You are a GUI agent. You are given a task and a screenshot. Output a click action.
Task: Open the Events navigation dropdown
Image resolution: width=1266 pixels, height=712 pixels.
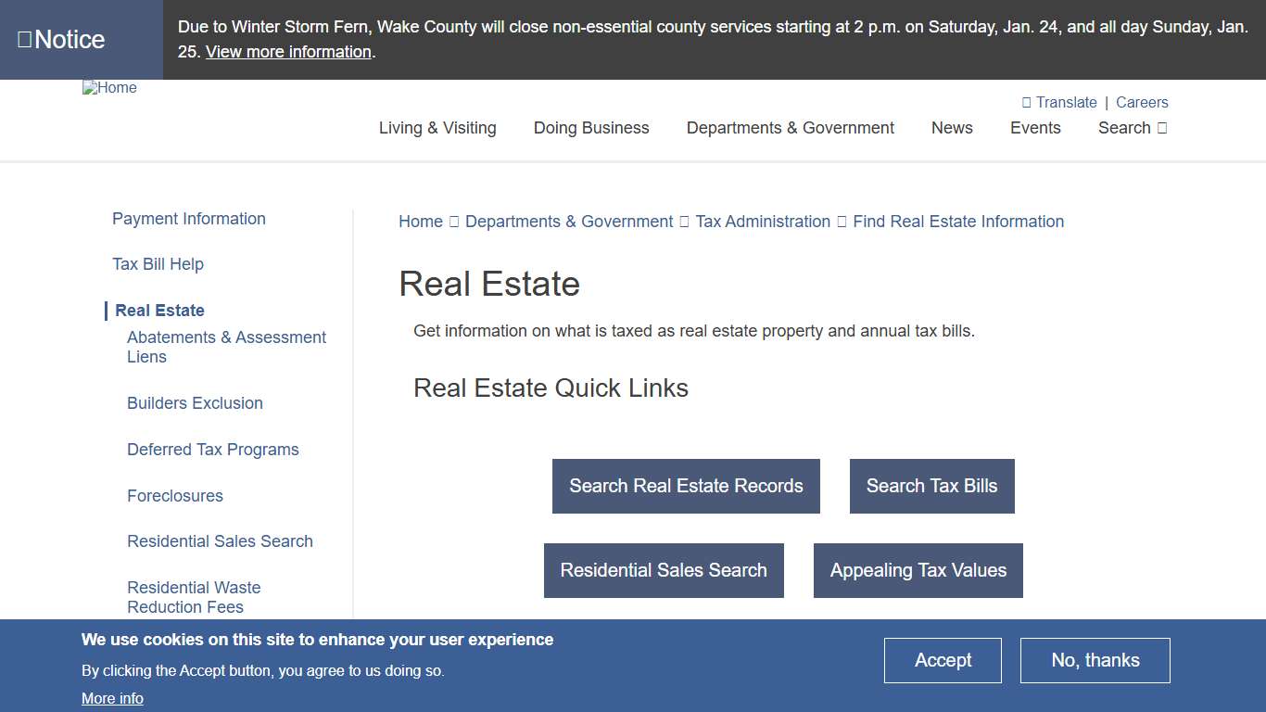point(1035,128)
